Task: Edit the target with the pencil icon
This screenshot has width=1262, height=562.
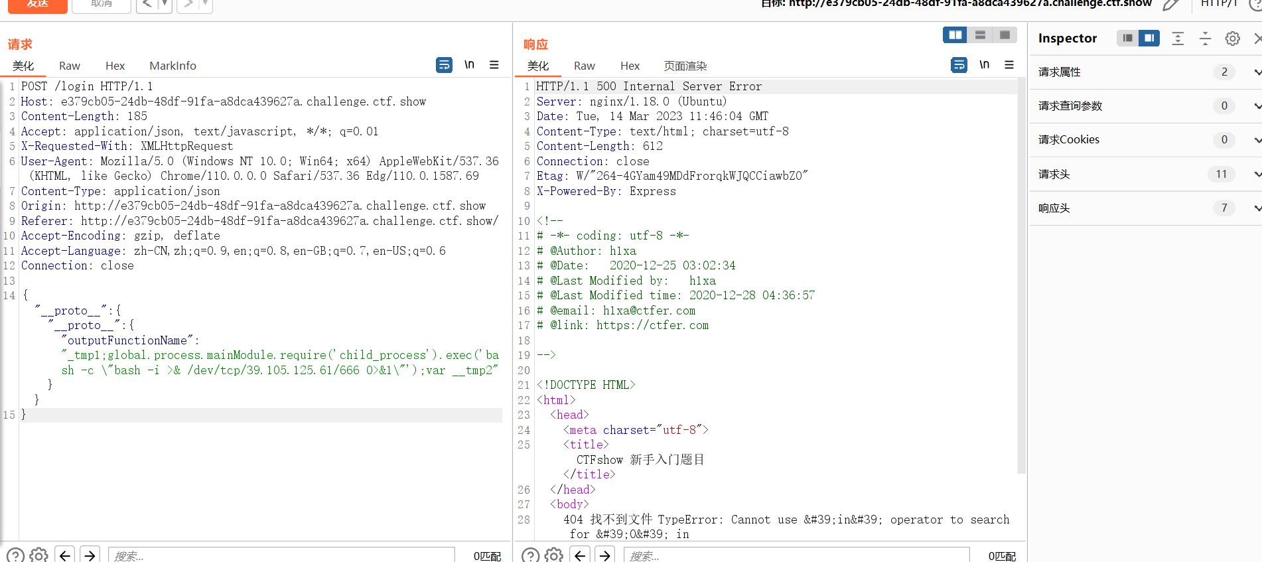Action: pos(1171,5)
